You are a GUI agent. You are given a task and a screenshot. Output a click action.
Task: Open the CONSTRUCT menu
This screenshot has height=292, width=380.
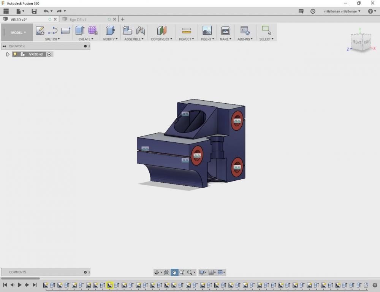(x=161, y=39)
